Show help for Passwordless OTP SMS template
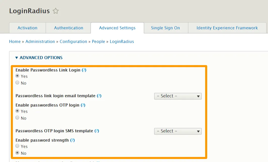268x162 pixels. point(97,131)
